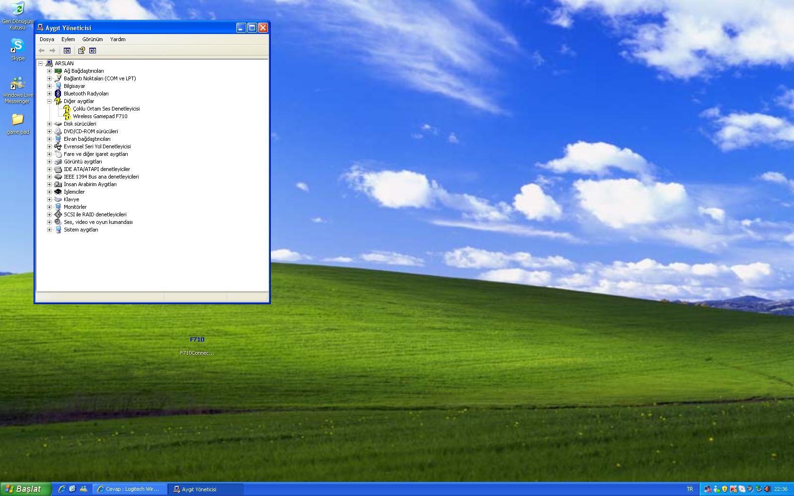Click the TR language indicator
This screenshot has width=794, height=496.
[x=690, y=489]
